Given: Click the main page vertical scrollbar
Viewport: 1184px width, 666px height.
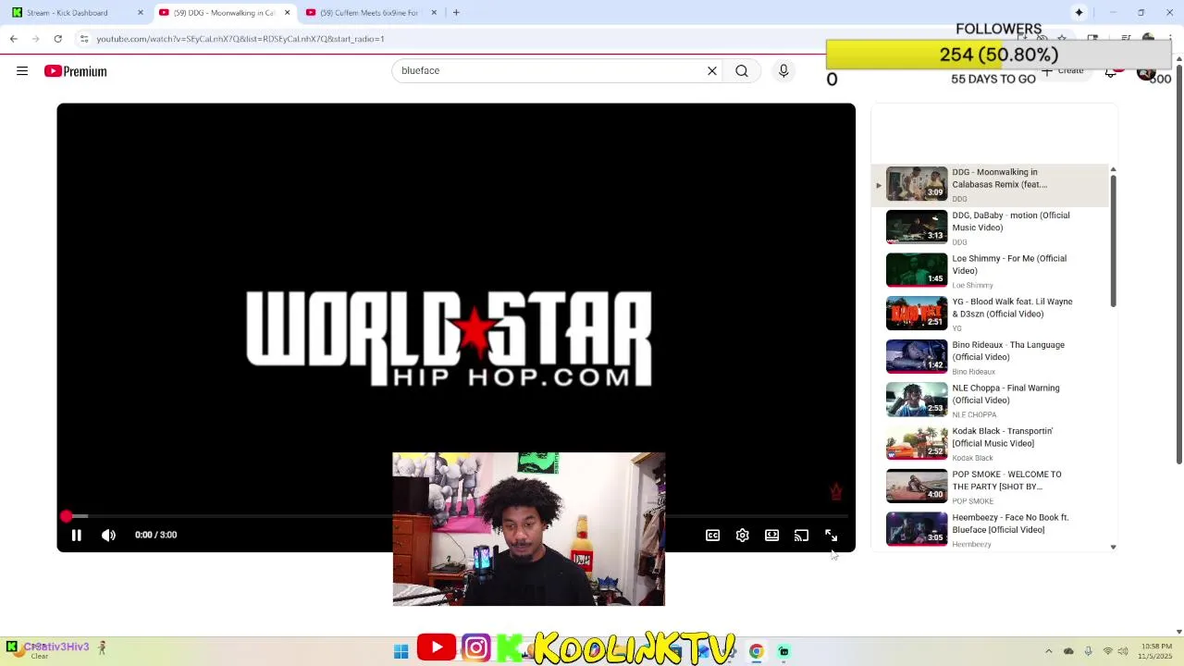Looking at the screenshot, I should [x=1178, y=264].
